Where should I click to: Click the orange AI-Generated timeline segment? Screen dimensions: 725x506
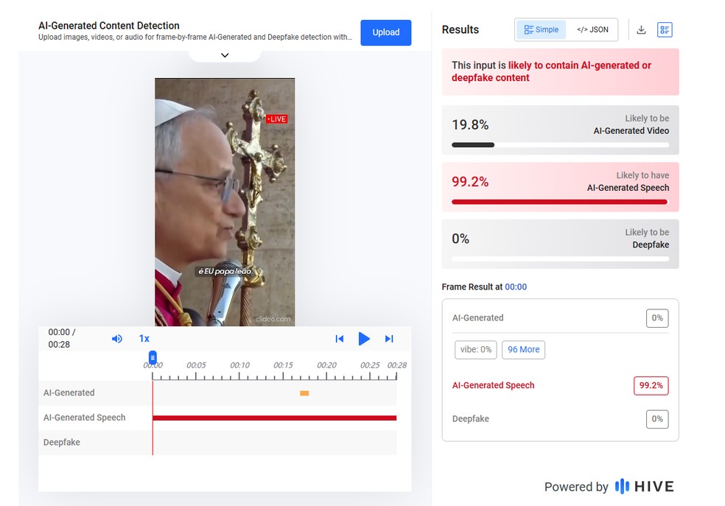[304, 394]
